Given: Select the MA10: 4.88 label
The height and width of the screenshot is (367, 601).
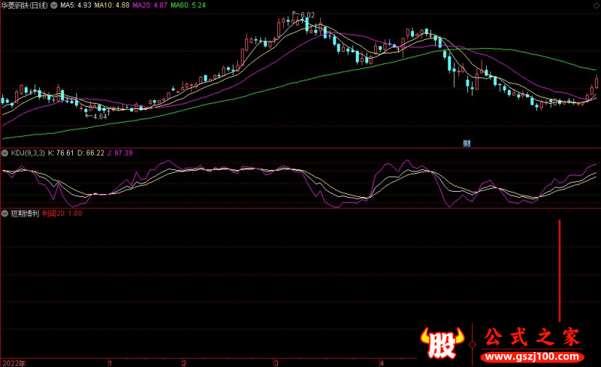Looking at the screenshot, I should [112, 5].
